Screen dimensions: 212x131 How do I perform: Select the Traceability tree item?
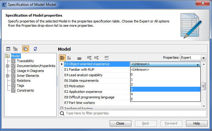click(x=25, y=61)
